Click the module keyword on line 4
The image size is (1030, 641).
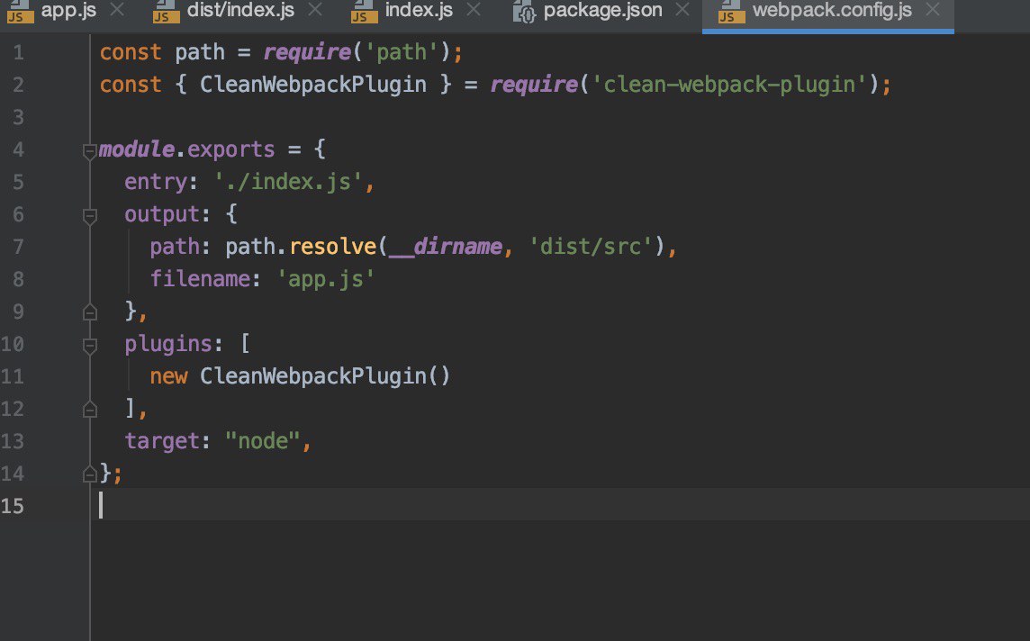137,149
